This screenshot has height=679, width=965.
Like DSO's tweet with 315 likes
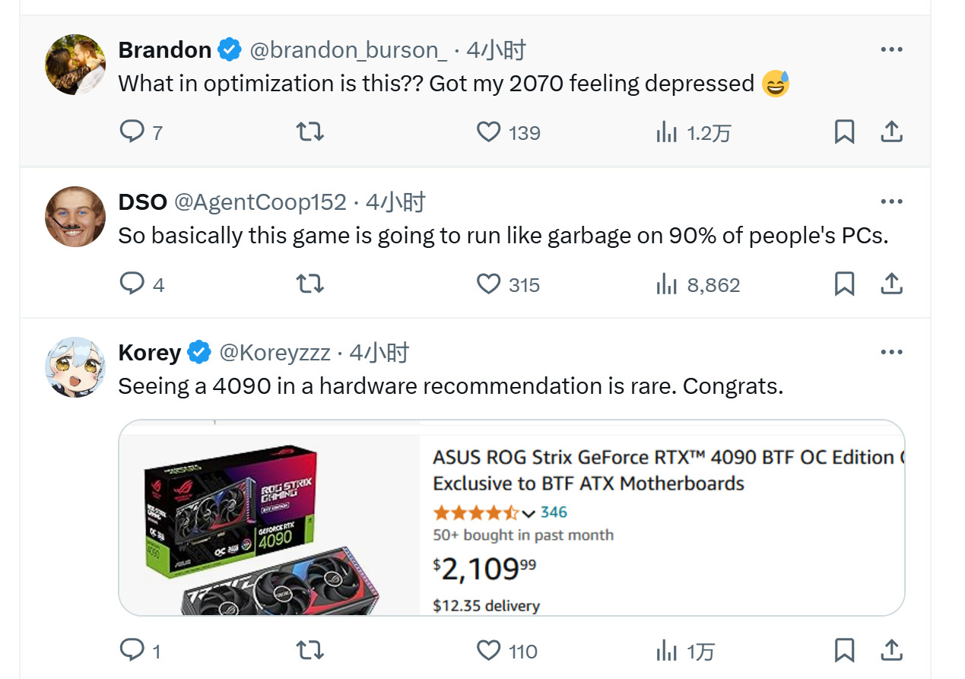[x=488, y=284]
